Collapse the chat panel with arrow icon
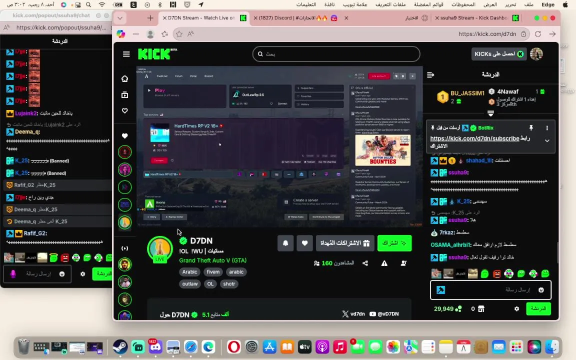 pos(430,75)
